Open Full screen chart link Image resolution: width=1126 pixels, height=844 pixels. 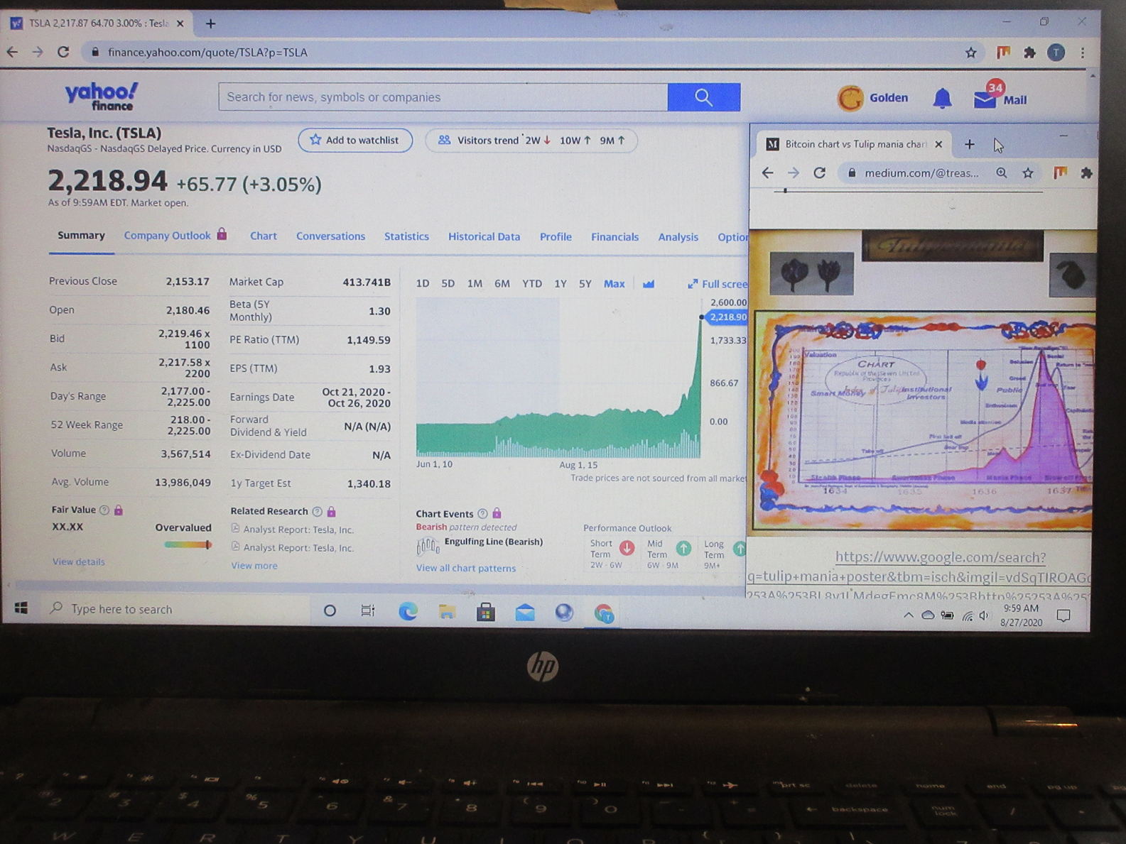(718, 284)
